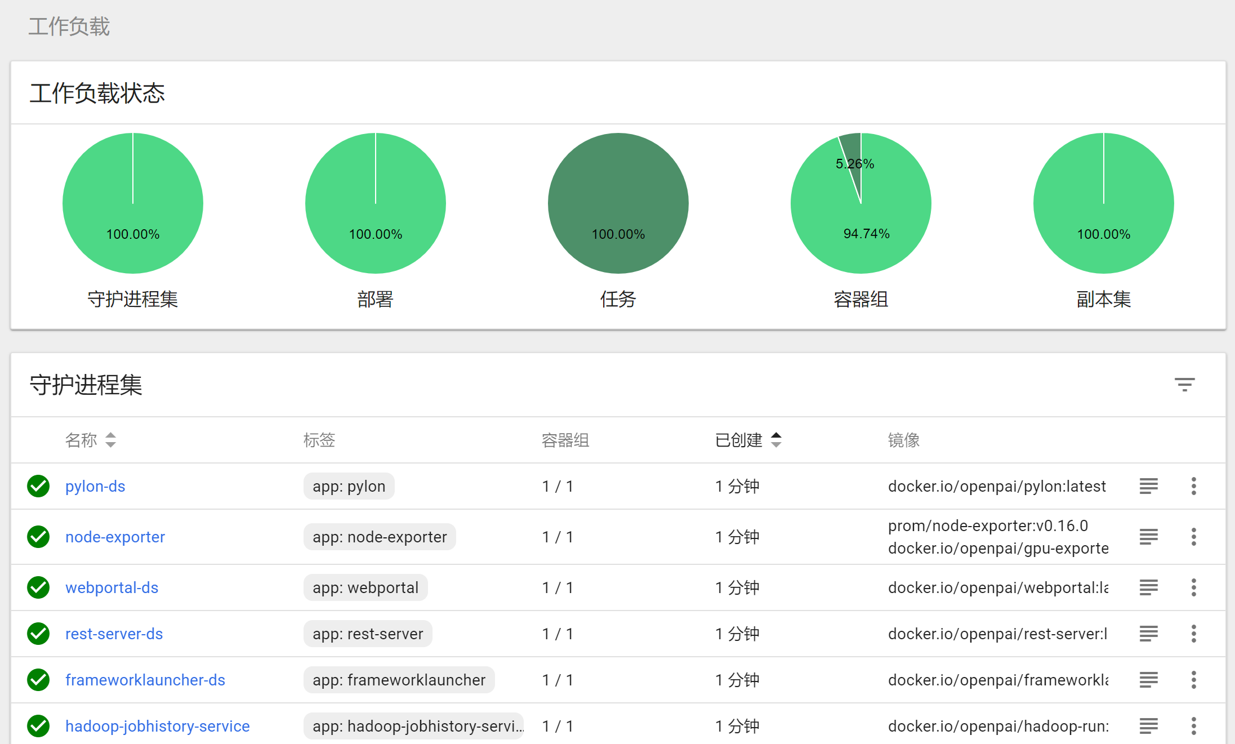Click the 标签 column header
The height and width of the screenshot is (744, 1235).
click(319, 440)
